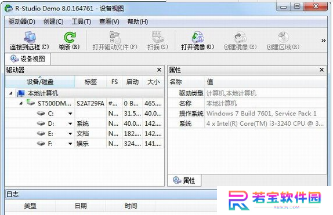
Task: Open the dropdown arrow beside E:
Action: 70,134
